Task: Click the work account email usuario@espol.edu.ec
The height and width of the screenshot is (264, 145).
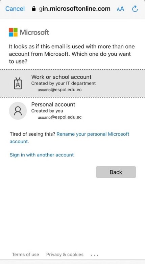Action: [x=59, y=90]
